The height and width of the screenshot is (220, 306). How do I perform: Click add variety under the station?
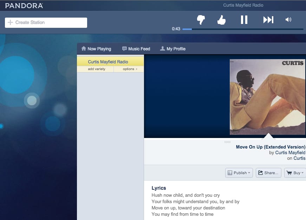point(96,69)
